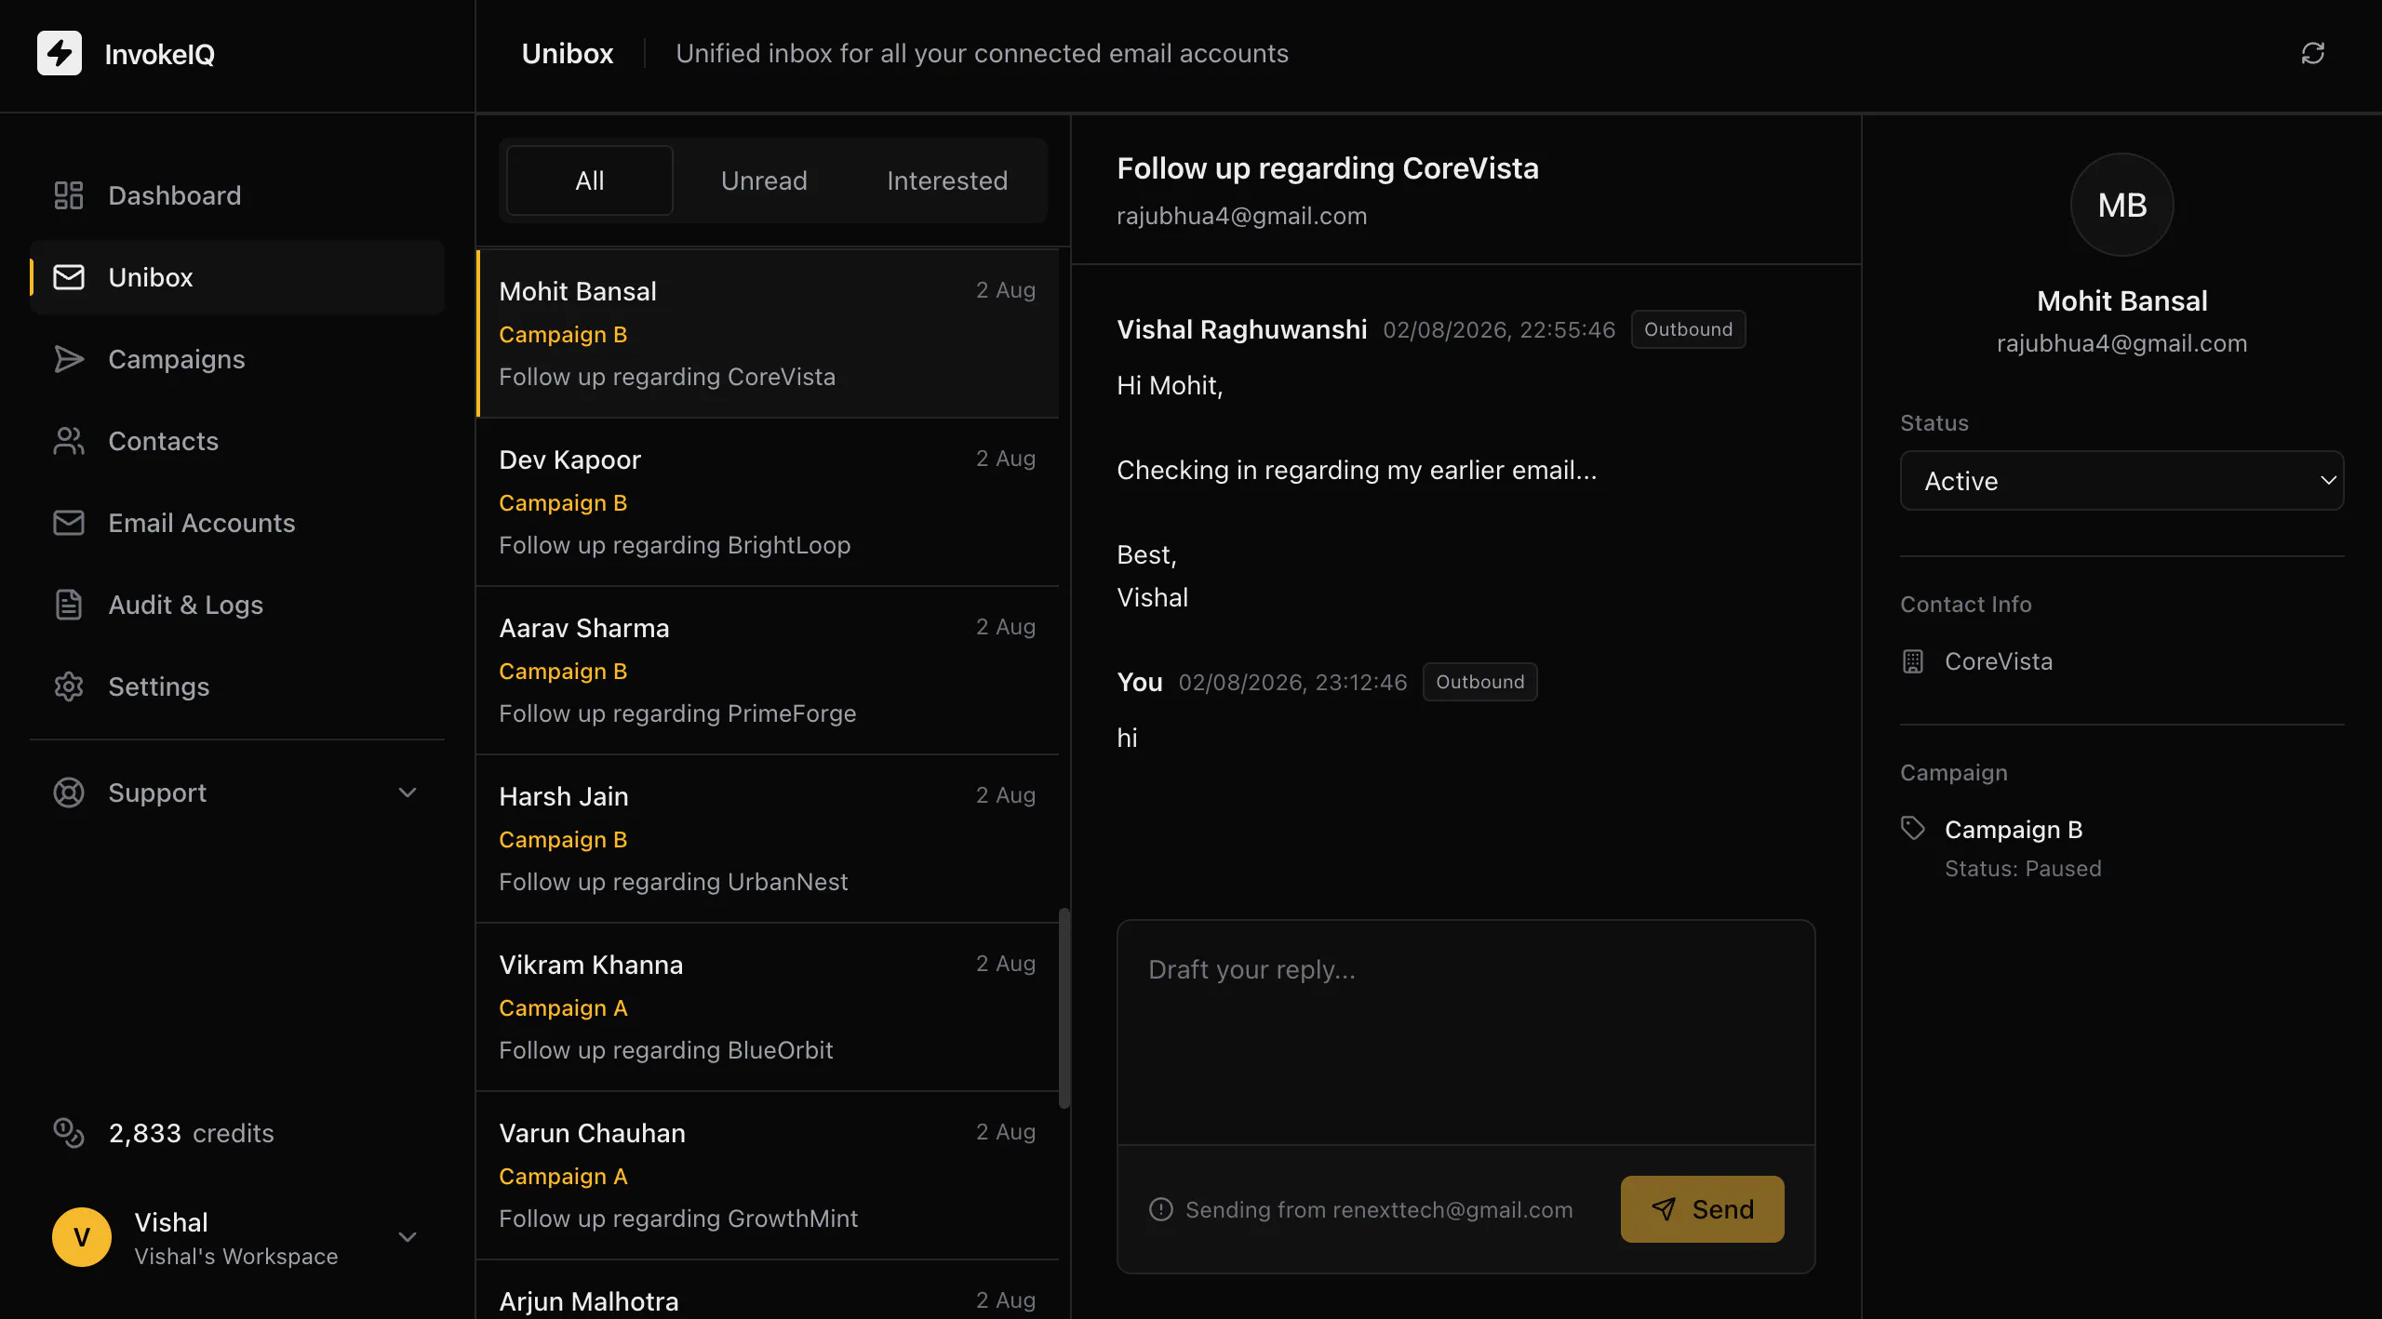2382x1319 pixels.
Task: Click the InvokeIQ brand name
Action: point(160,54)
